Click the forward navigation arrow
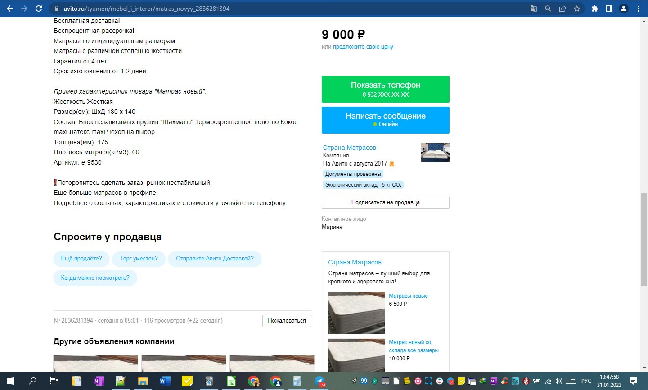The image size is (648, 390). coord(24,9)
